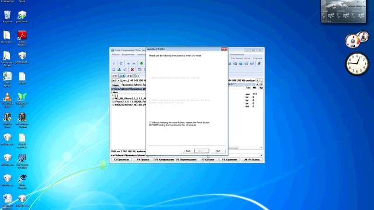Screen dimensions: 374x210
Task: Click the Back button in redsn0w dialog
Action: [188, 151]
